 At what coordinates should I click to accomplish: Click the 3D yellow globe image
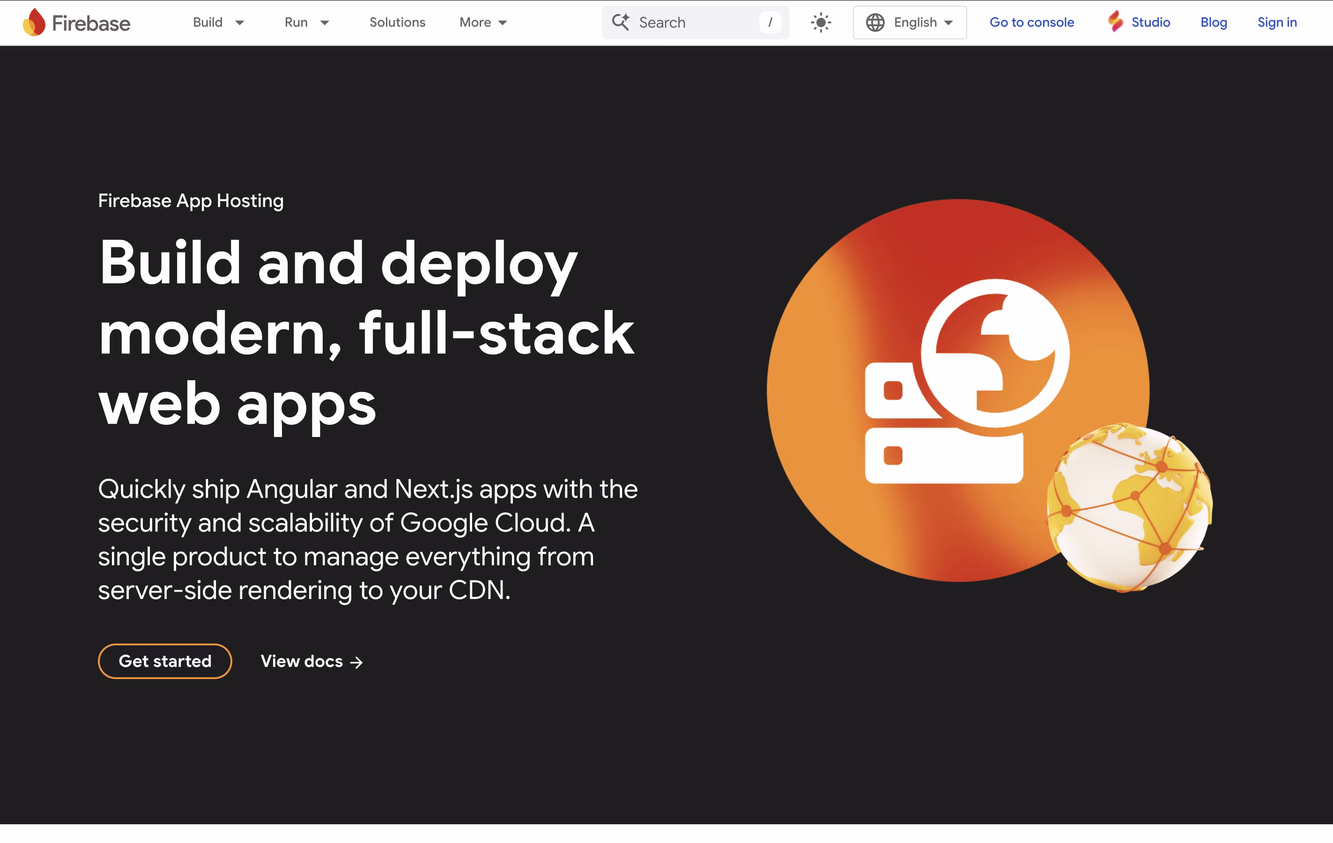1129,507
